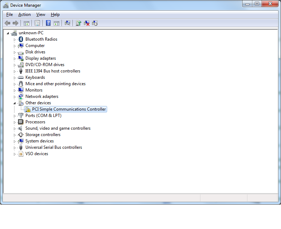This screenshot has height=229, width=281.
Task: Select the Universal Serial Bus controllers label
Action: coord(54,147)
